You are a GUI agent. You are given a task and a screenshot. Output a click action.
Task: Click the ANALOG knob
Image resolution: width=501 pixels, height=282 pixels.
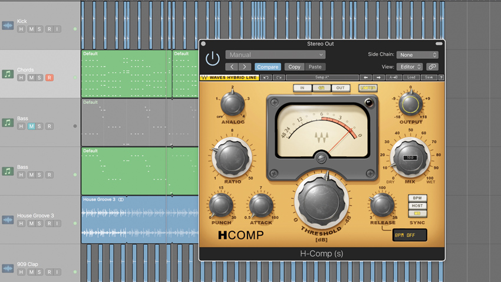coord(233,104)
